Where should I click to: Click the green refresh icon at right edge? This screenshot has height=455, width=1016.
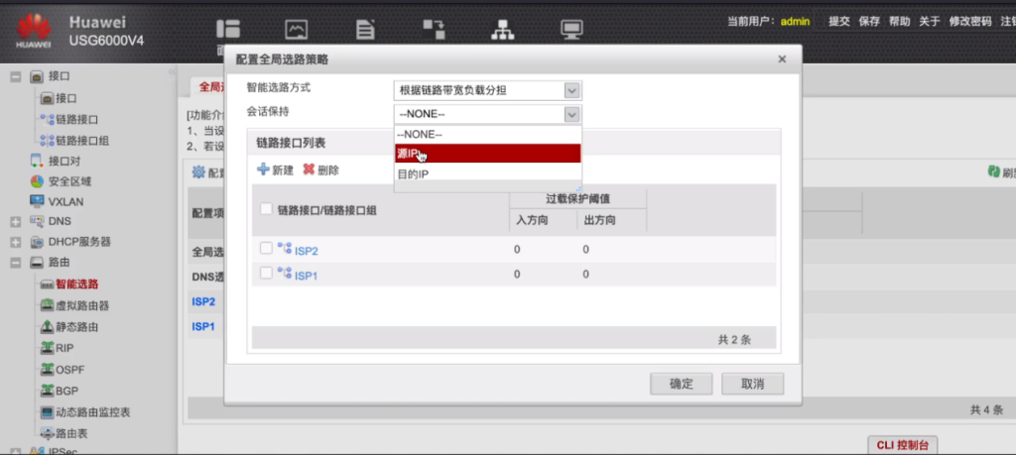pyautogui.click(x=993, y=172)
